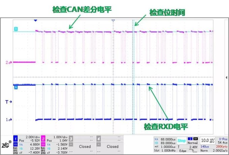Click the 2.00GSa/s sample rate
The width and height of the screenshot is (229, 155).
[220, 151]
